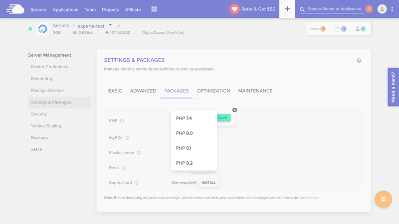This screenshot has width=399, height=224.
Task: Open the apps grid icon in navbar
Action: tap(154, 9)
